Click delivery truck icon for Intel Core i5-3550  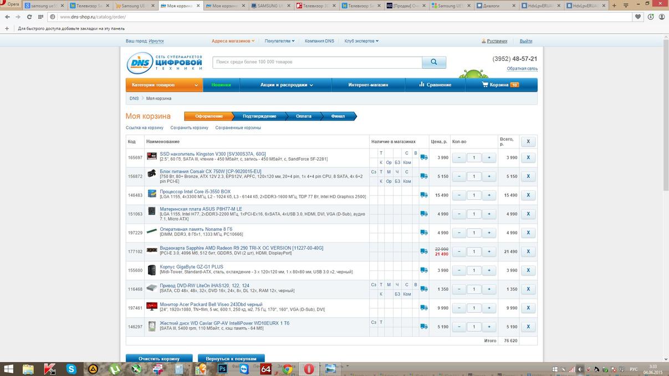(x=424, y=195)
